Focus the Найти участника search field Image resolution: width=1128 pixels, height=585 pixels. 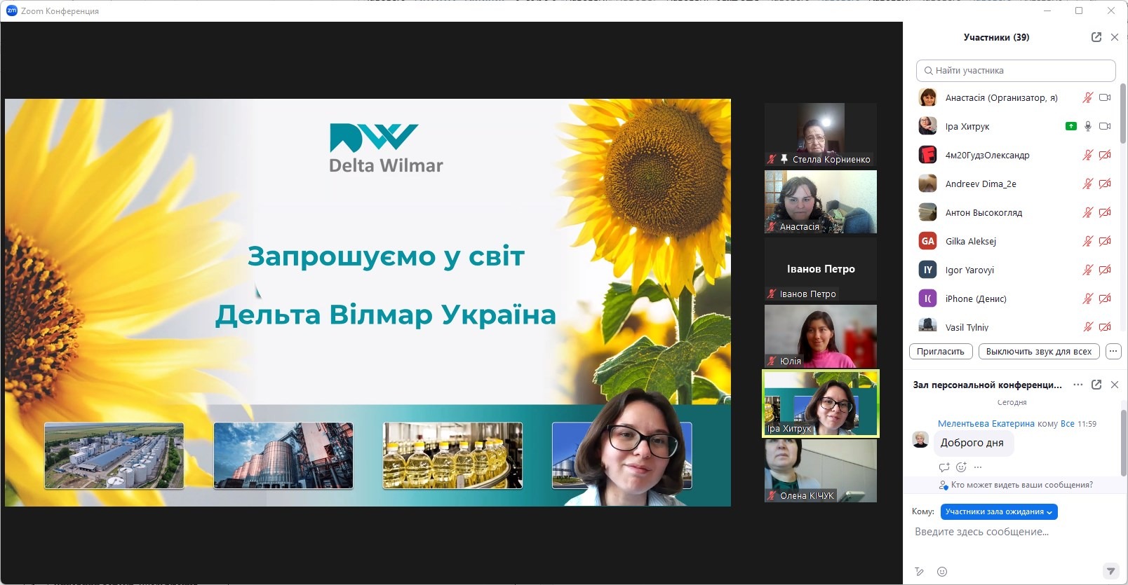click(1016, 71)
